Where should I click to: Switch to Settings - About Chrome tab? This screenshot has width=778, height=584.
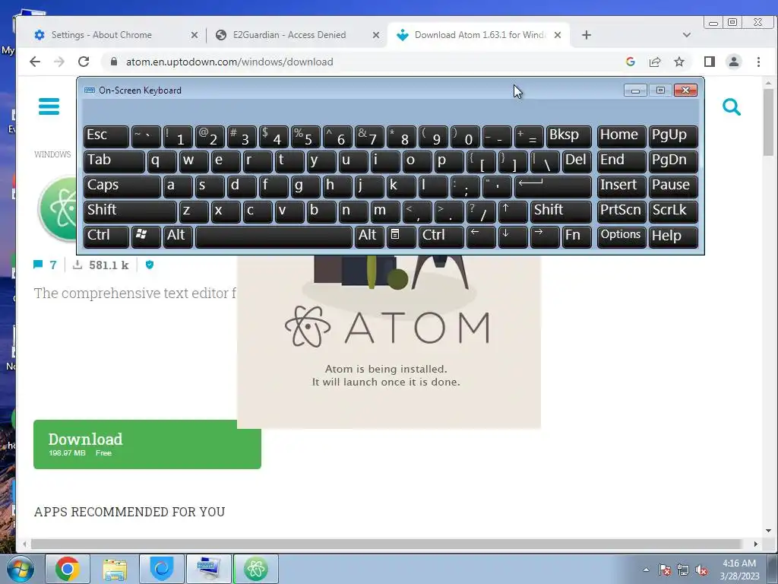102,35
